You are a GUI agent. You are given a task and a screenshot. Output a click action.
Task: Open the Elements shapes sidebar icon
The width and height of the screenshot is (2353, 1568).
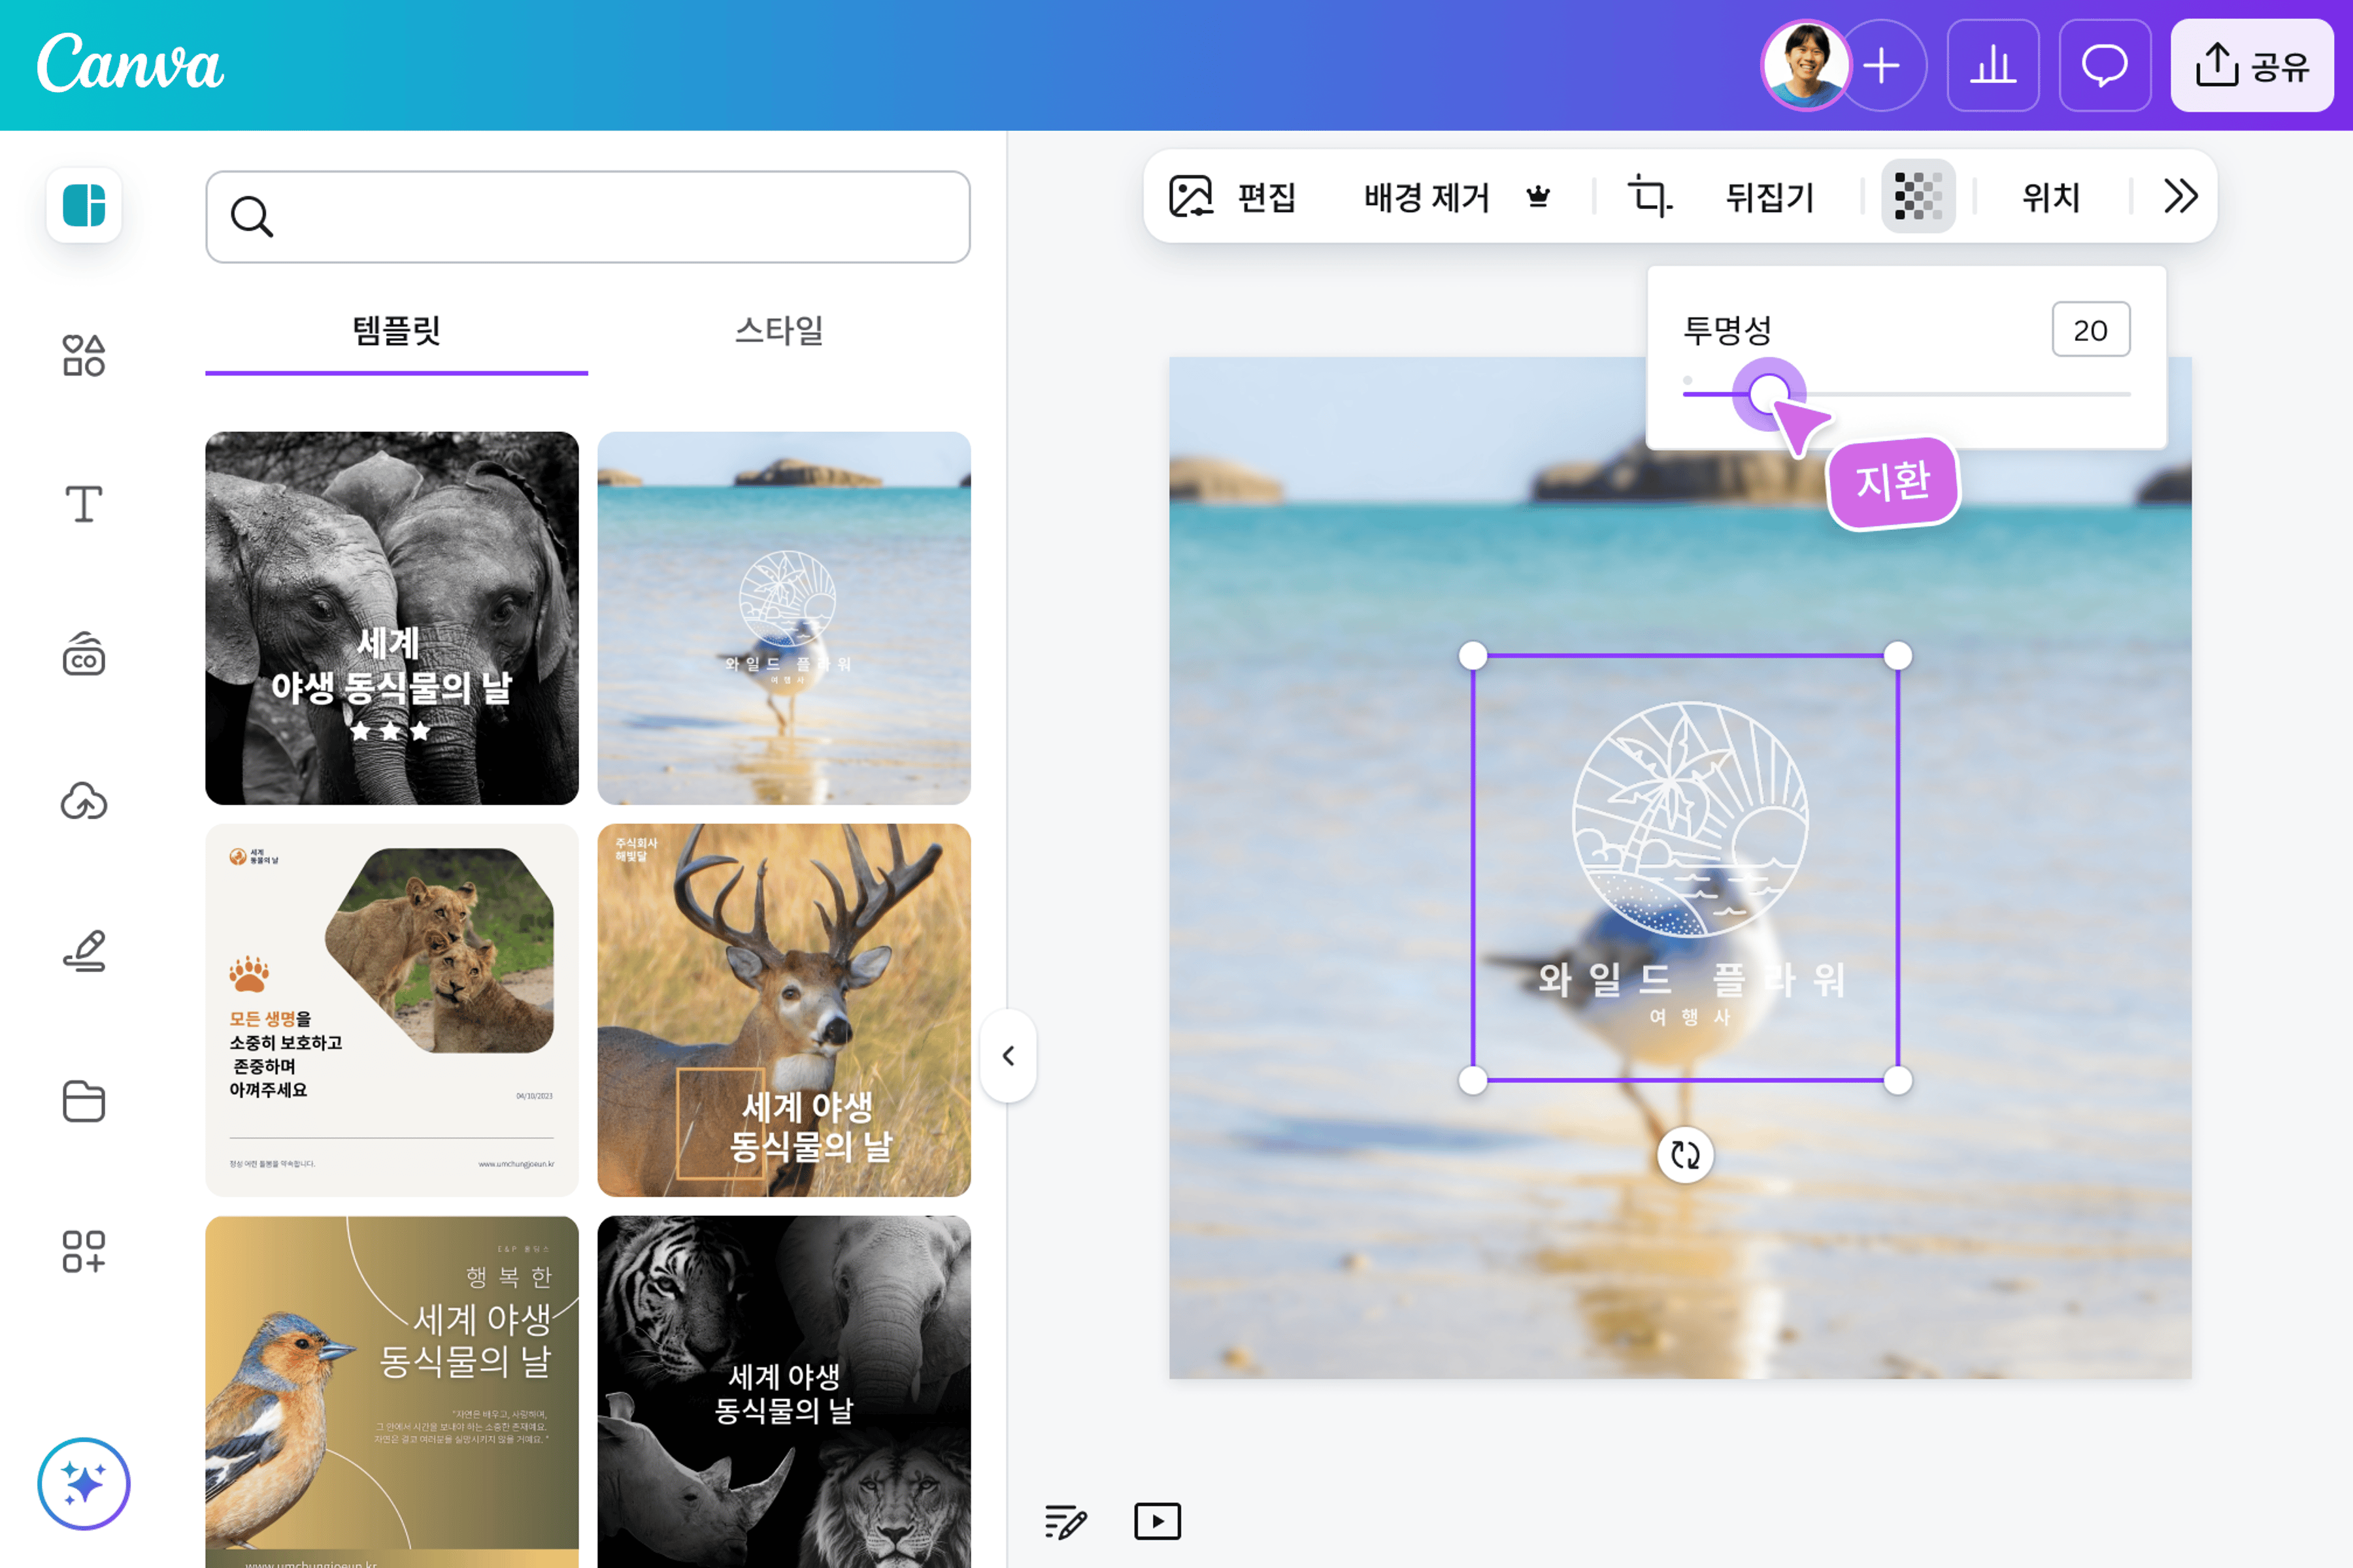pyautogui.click(x=84, y=355)
